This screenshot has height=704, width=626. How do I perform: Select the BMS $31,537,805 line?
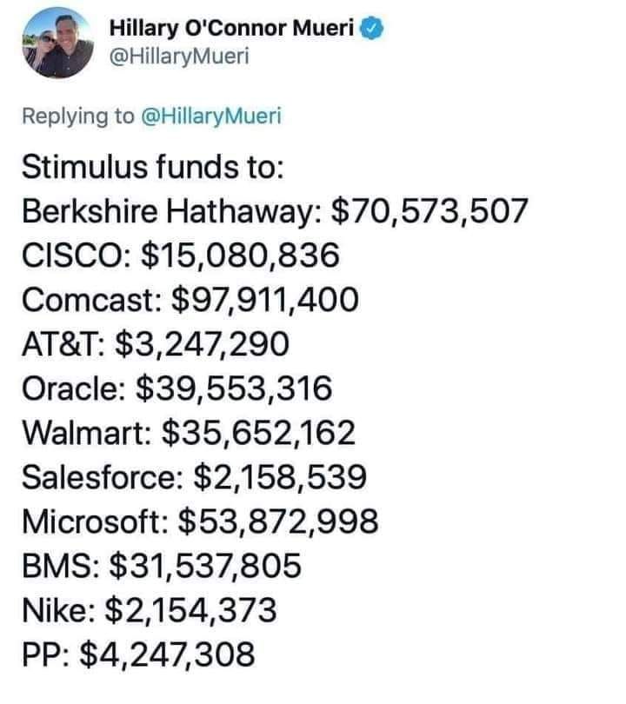pos(162,565)
